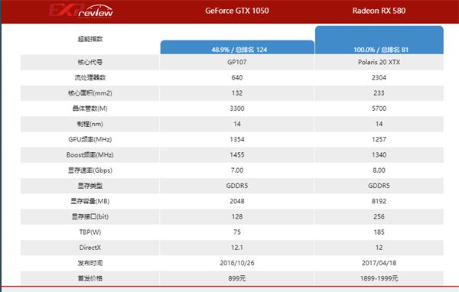
Task: Click the 48.9% / 总排名 124 score bar
Action: pyautogui.click(x=237, y=47)
